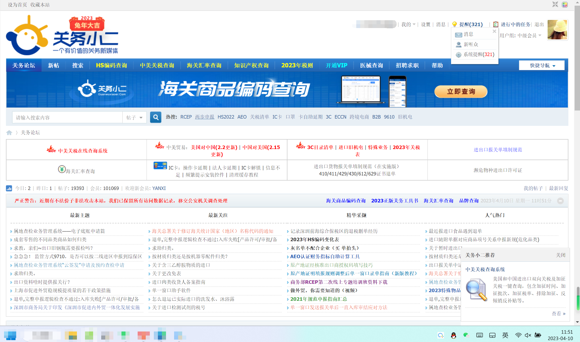
Task: Open the 关务论坛 nav tab
Action: [x=24, y=65]
